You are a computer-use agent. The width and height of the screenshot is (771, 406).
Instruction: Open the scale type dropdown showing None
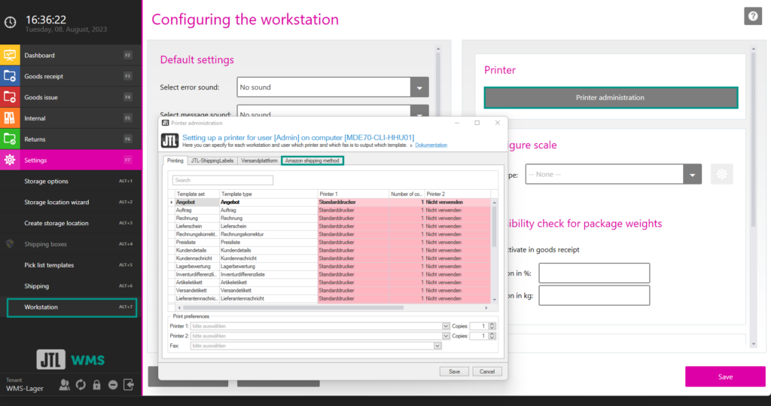click(692, 174)
